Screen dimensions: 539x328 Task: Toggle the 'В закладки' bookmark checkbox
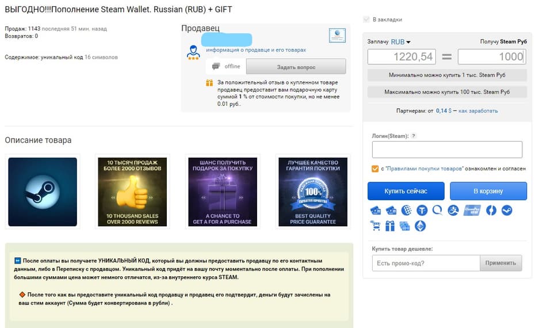pos(366,20)
